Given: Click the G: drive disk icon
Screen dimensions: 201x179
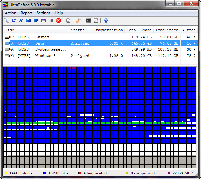Looking at the screenshot, I should (7, 50).
